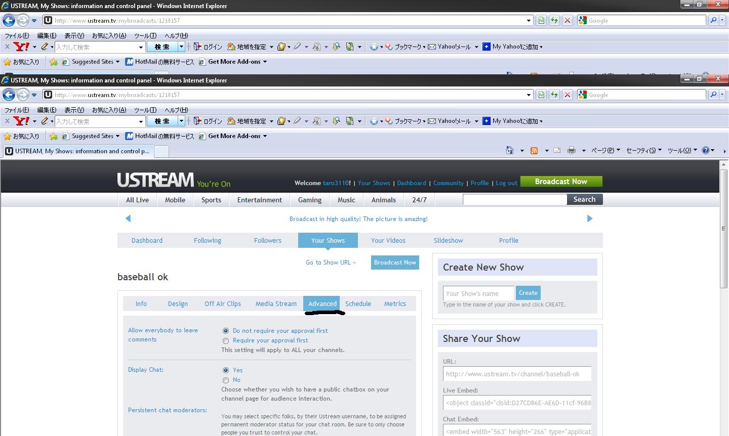The image size is (729, 436).
Task: Click the show URL text field
Action: click(517, 374)
